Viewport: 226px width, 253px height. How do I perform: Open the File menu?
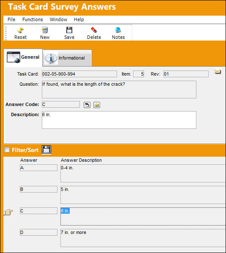point(11,19)
